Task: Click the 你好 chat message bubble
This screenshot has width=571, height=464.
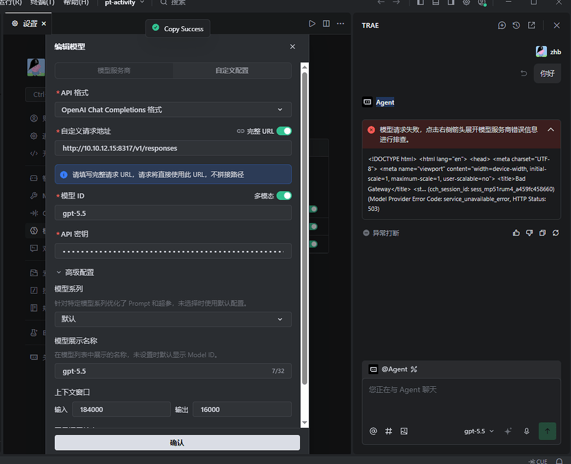Action: 547,74
